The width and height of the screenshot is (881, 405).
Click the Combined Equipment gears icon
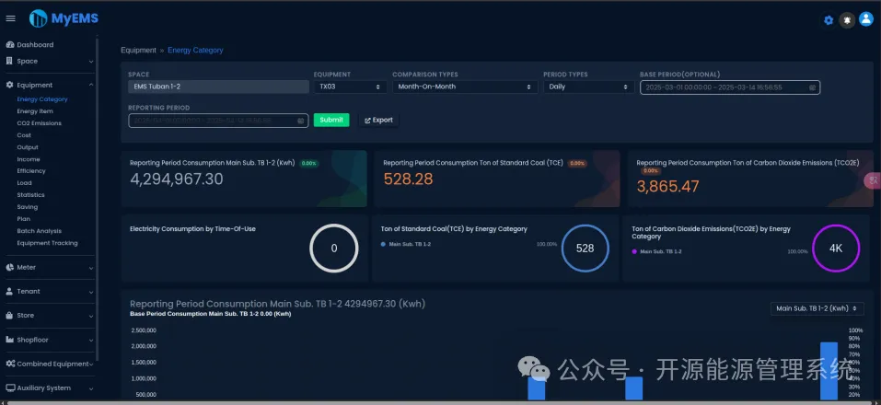point(10,364)
